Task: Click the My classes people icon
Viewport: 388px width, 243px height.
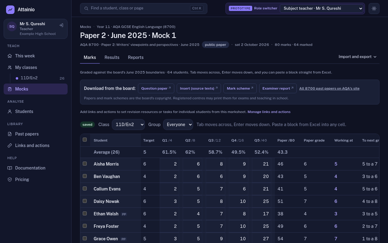Action: tap(10, 67)
